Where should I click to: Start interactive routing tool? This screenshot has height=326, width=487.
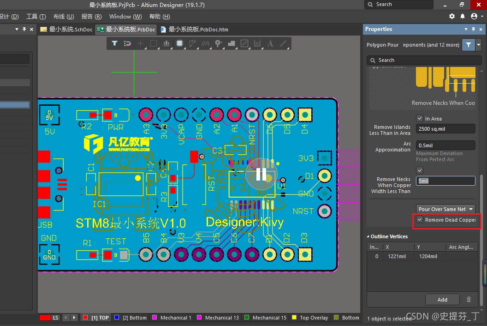[x=193, y=43]
